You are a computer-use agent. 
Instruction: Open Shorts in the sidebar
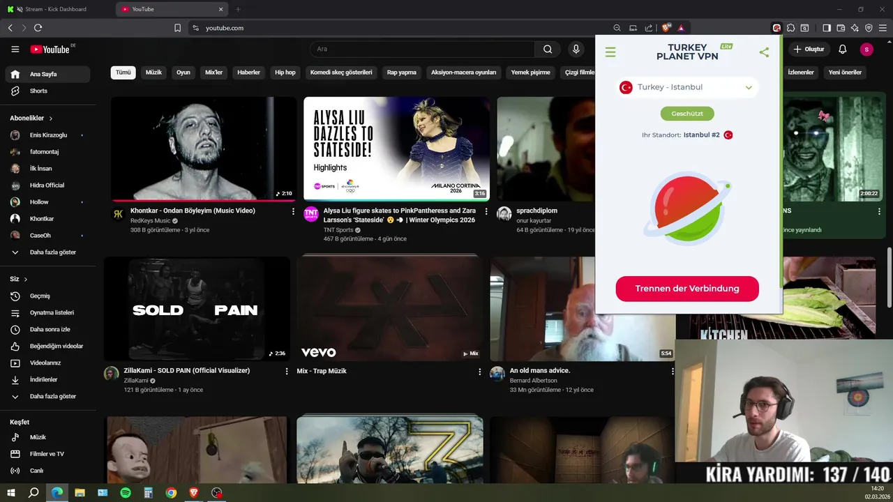point(47,91)
